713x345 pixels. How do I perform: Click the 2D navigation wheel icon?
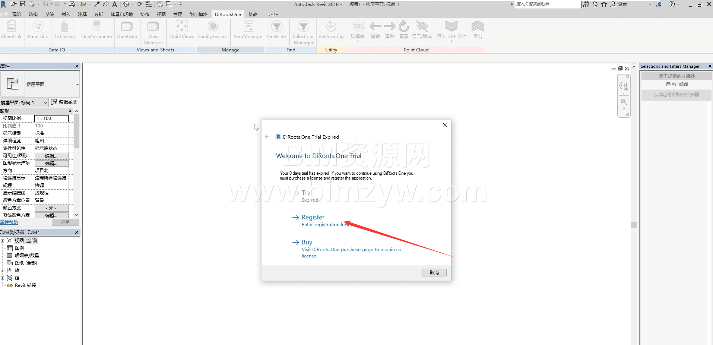tap(624, 86)
